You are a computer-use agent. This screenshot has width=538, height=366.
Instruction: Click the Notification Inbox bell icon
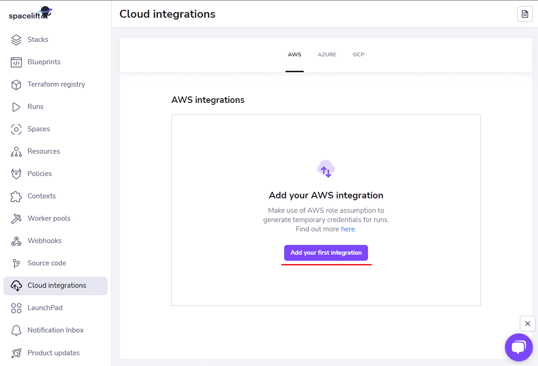[16, 330]
